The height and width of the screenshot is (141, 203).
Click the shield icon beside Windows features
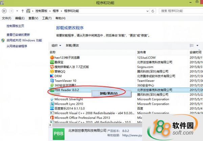pos(3,40)
